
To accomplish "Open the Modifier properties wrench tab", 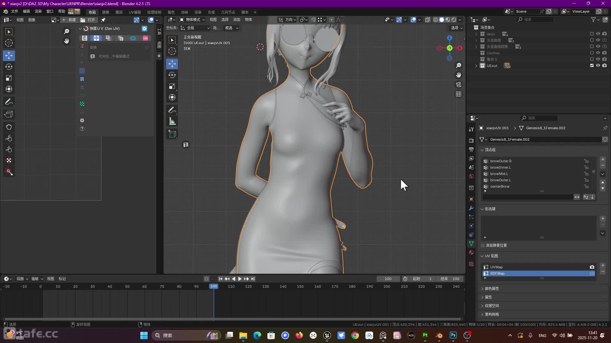I will tap(471, 208).
